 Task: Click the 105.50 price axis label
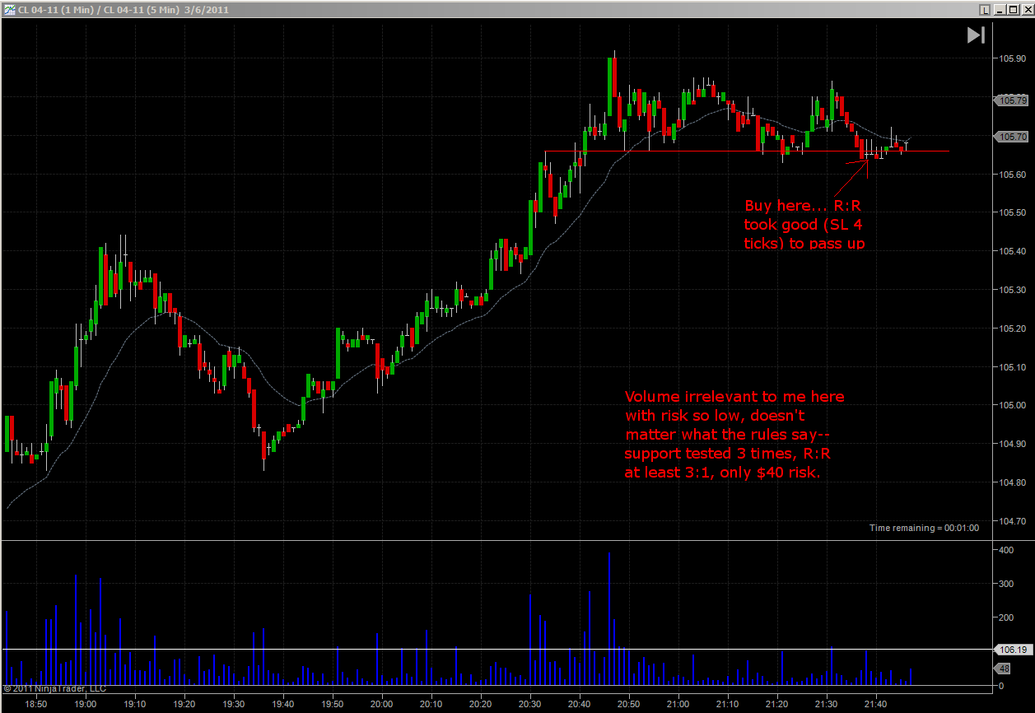[1014, 212]
